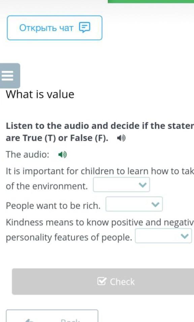Play the green audio speaker icon
Image resolution: width=194 pixels, height=322 pixels.
tap(62, 154)
